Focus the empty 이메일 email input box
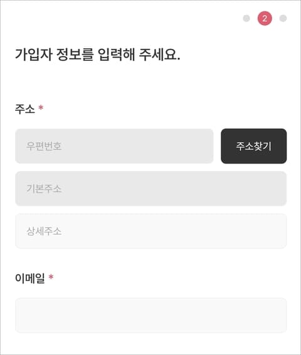This screenshot has width=301, height=355. point(151,316)
